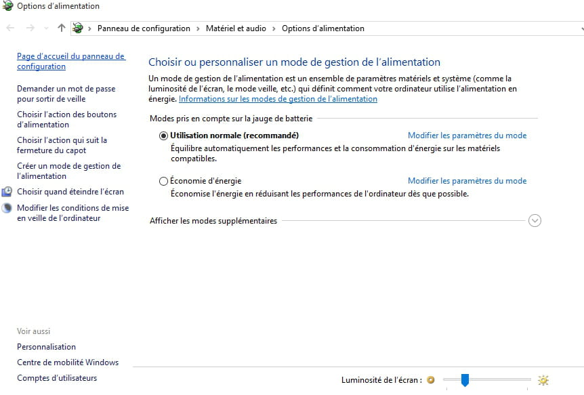Click the Forward navigation arrow
This screenshot has width=584, height=395.
click(30, 28)
